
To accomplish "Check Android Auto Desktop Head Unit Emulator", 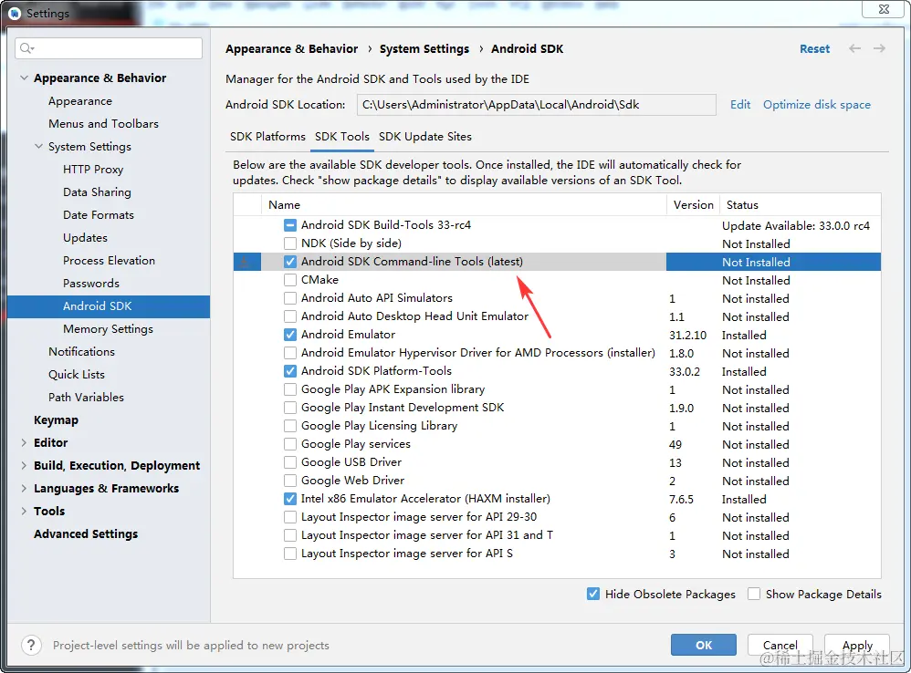I will [290, 316].
